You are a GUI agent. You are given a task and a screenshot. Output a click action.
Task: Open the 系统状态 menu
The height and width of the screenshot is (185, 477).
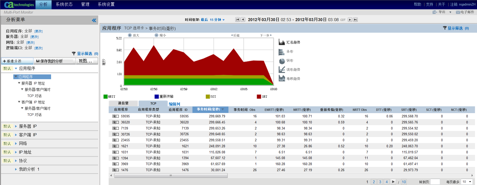[x=64, y=5]
